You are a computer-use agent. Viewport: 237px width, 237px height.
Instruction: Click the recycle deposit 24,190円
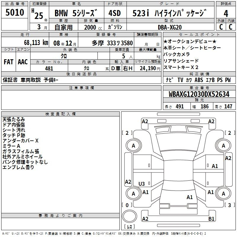tap(150, 68)
